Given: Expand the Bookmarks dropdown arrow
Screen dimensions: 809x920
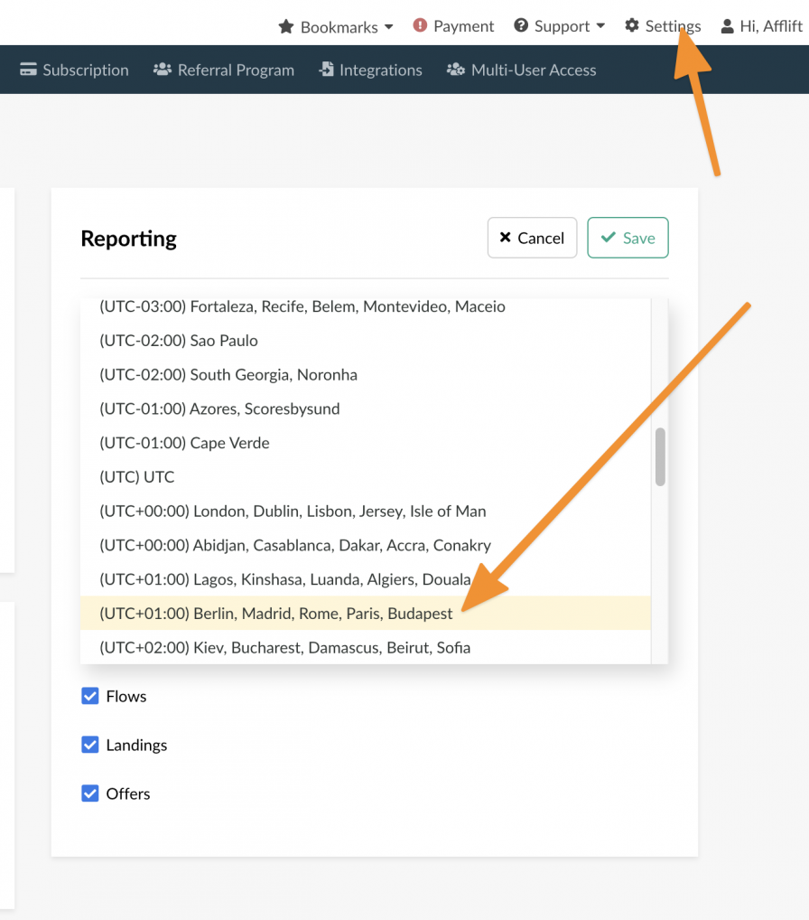Looking at the screenshot, I should (x=389, y=27).
